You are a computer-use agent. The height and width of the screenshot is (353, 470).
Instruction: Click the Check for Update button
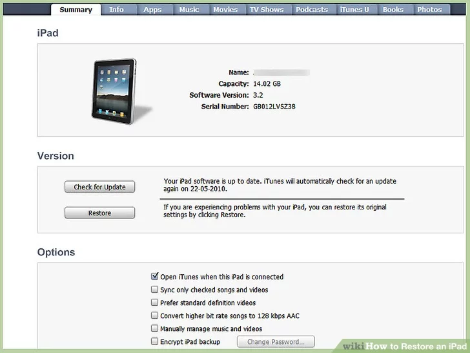pyautogui.click(x=100, y=187)
